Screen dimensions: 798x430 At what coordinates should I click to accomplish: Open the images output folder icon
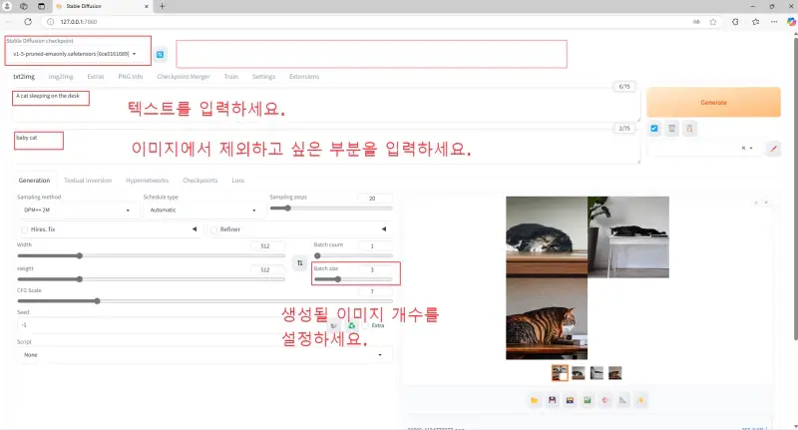535,400
